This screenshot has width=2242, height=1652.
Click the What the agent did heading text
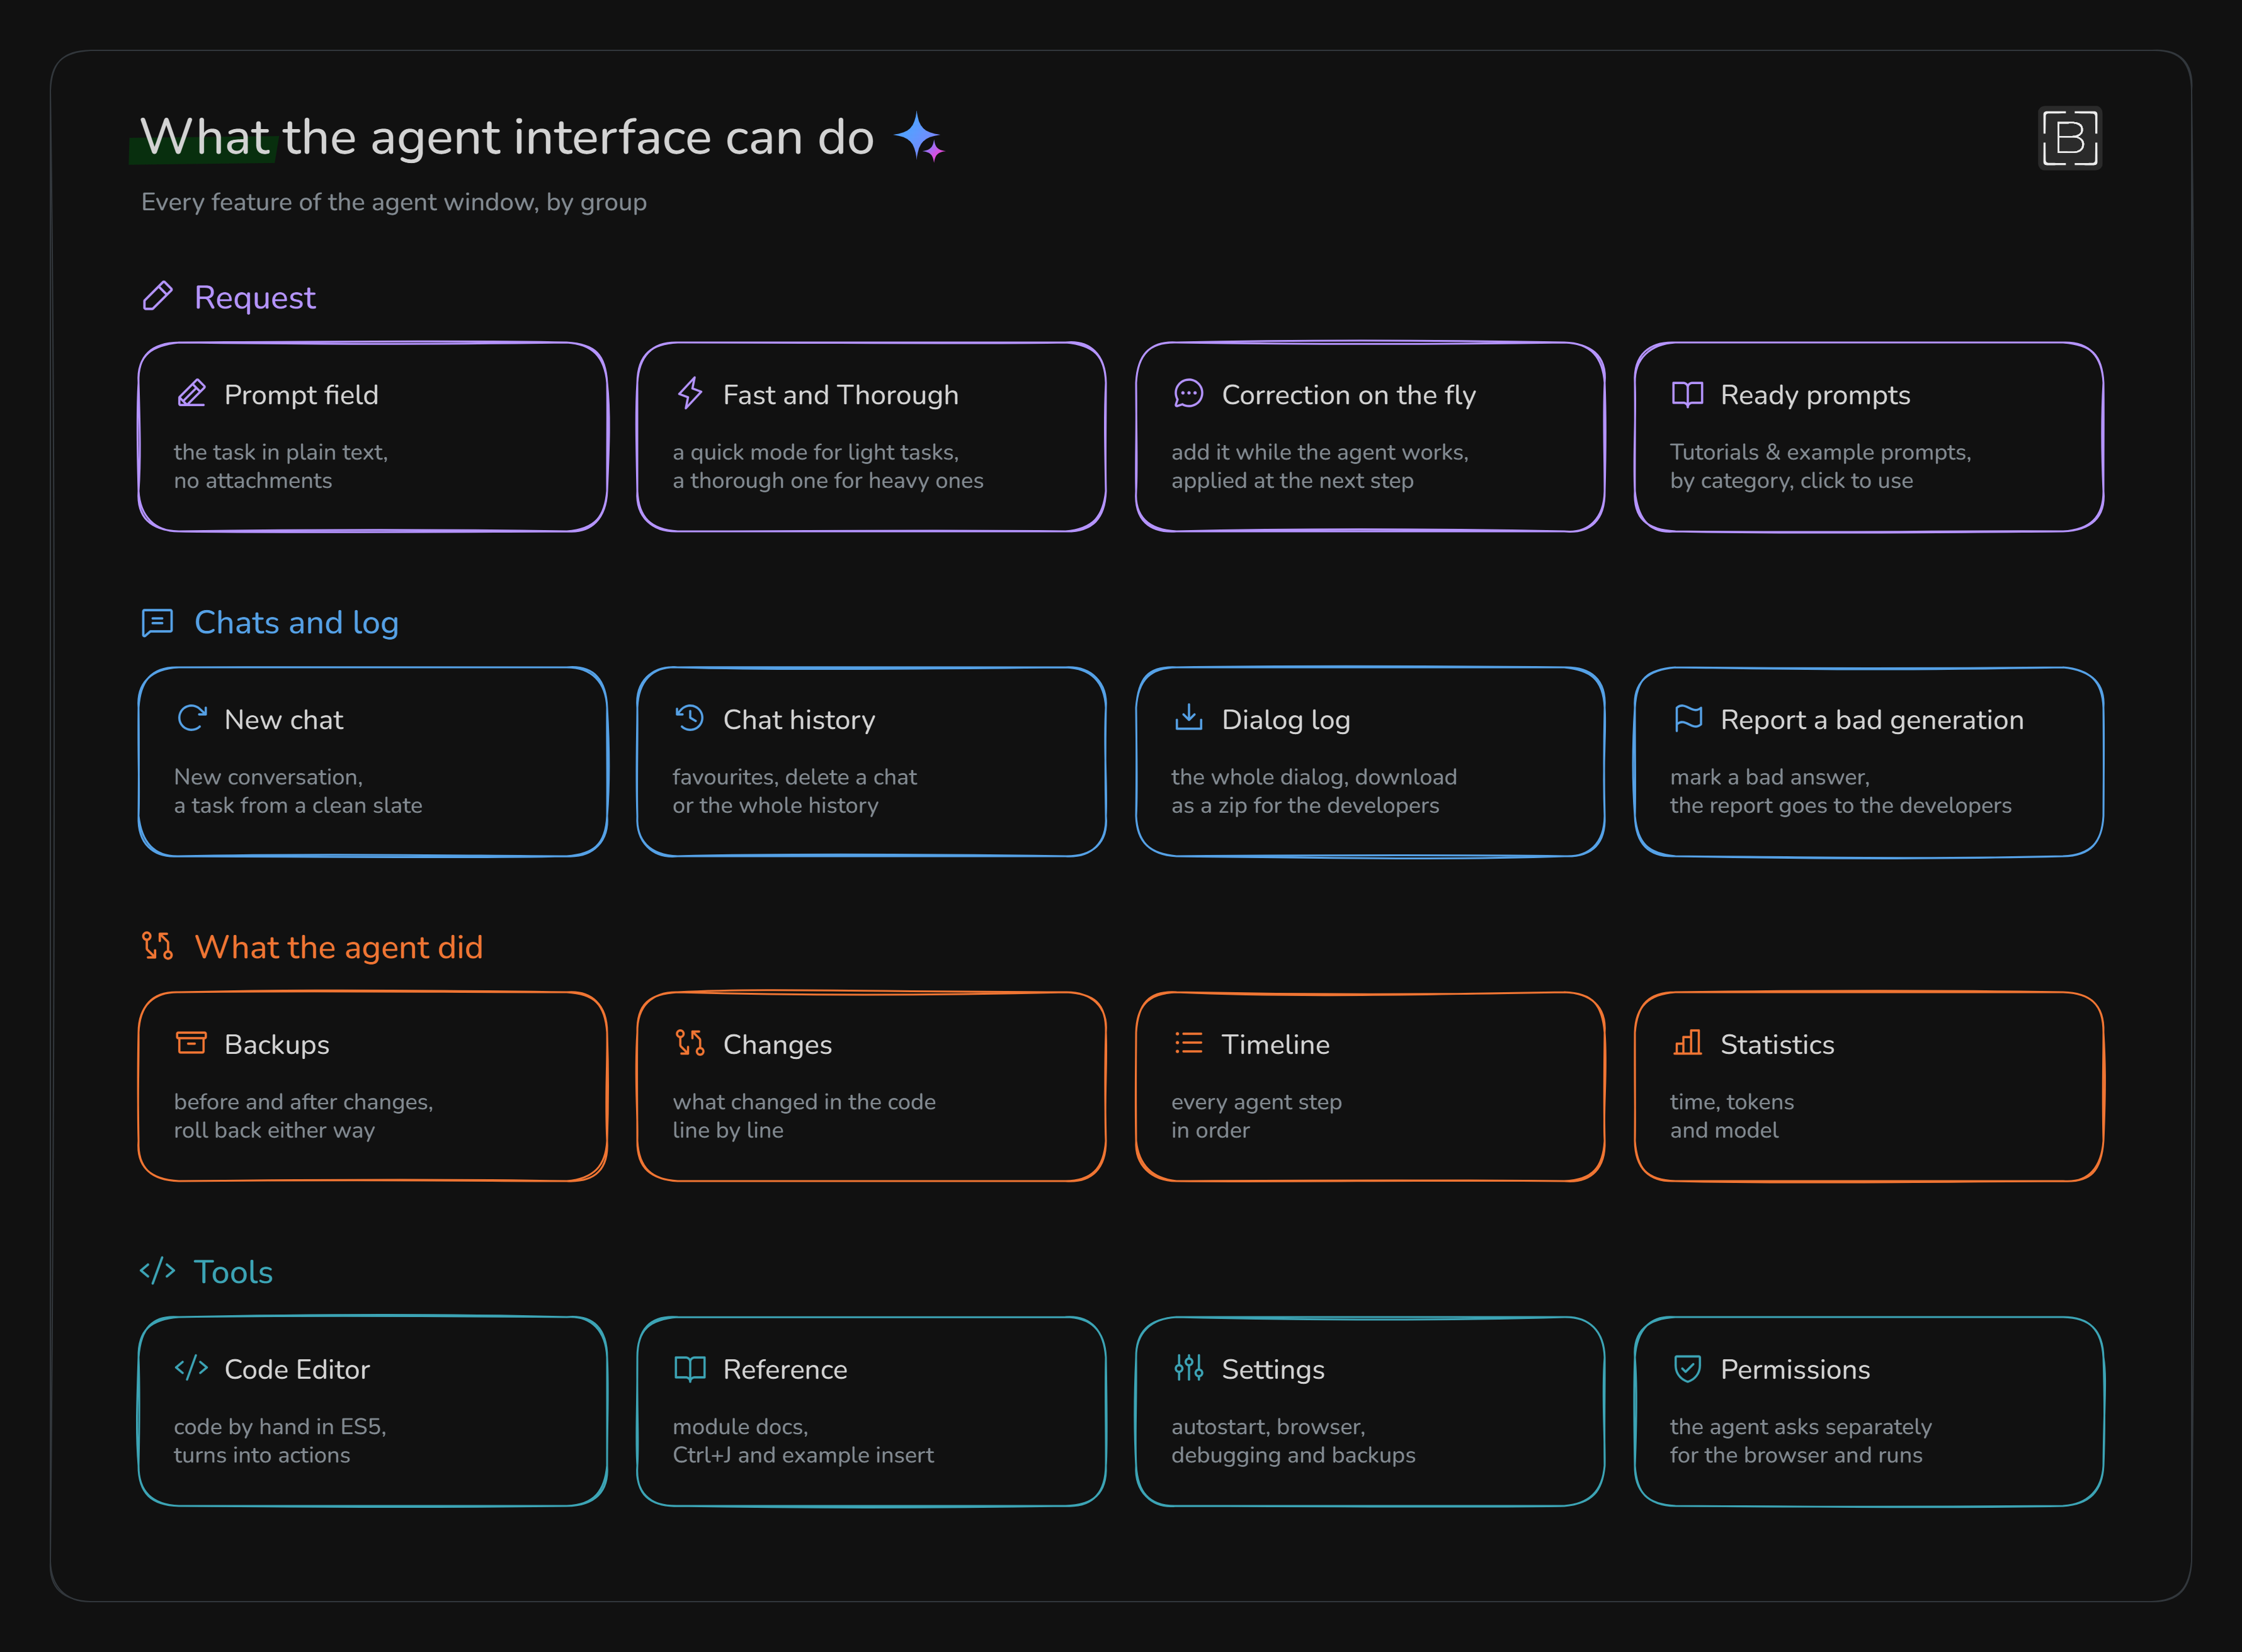click(338, 947)
